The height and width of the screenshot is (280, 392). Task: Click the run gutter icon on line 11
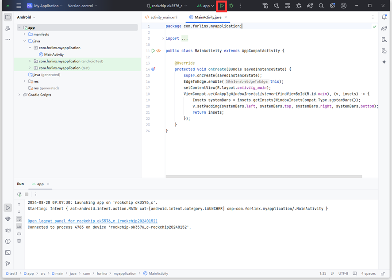[x=153, y=51]
